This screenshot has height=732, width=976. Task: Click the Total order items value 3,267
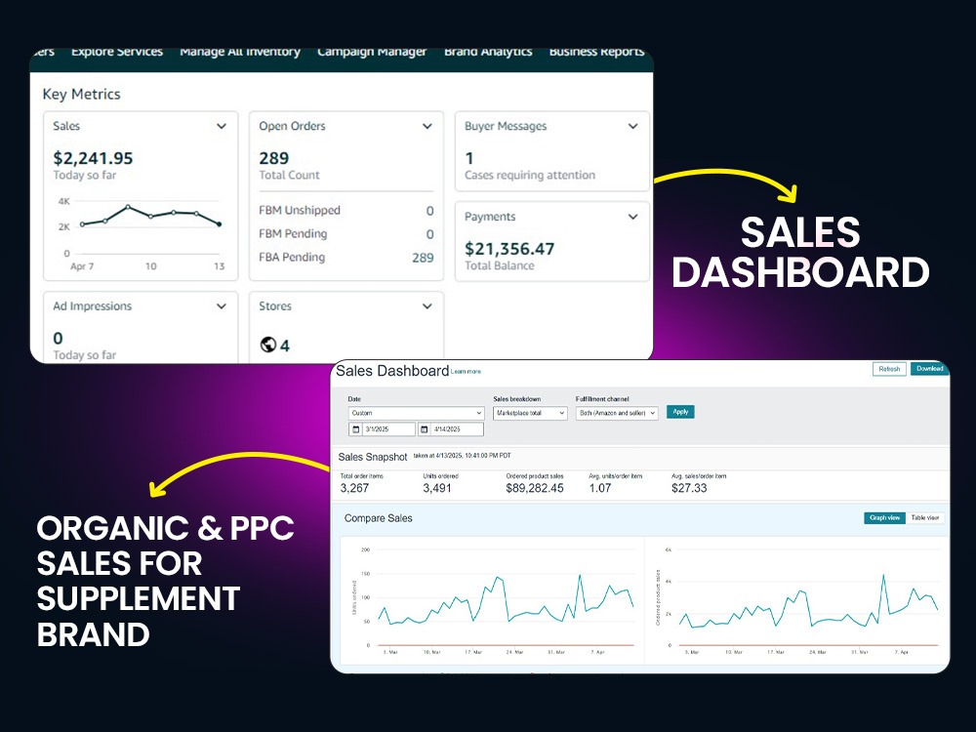click(x=354, y=489)
